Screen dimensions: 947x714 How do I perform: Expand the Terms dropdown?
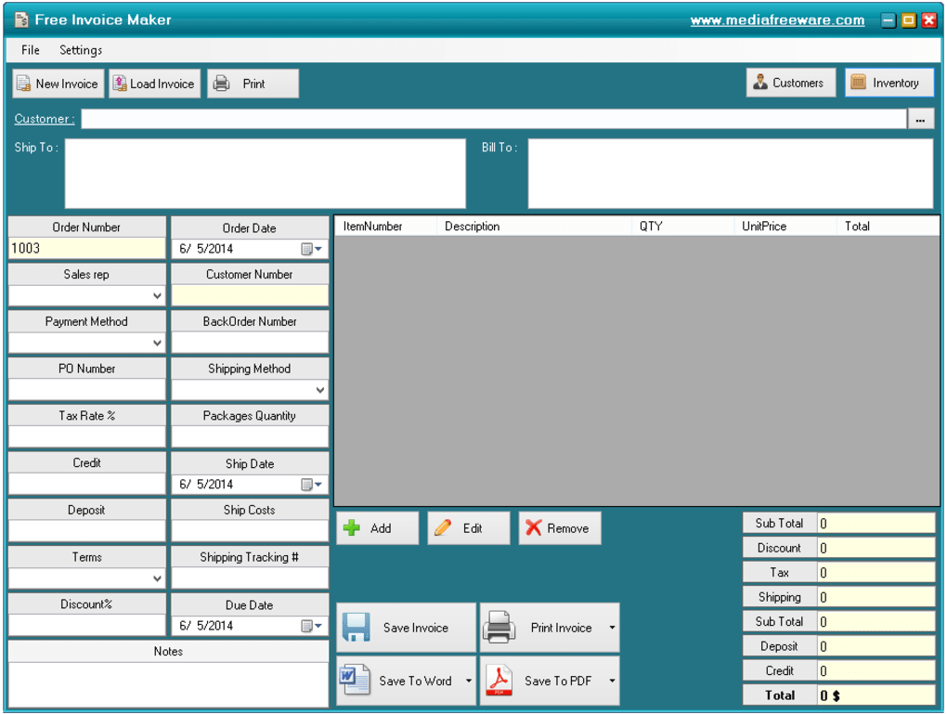[x=158, y=578]
